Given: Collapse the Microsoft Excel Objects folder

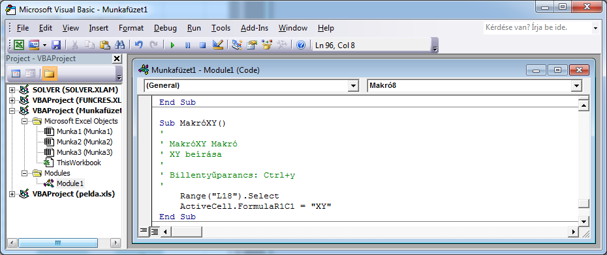Looking at the screenshot, I should 25,121.
